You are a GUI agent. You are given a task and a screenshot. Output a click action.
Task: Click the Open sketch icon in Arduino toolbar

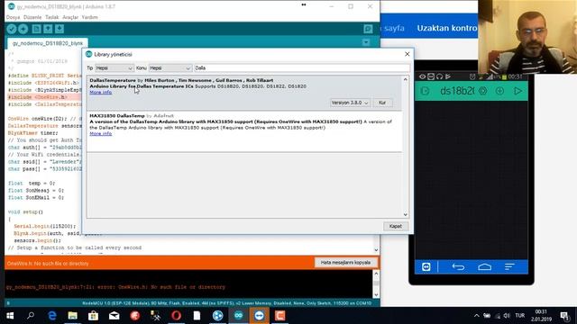click(x=48, y=29)
